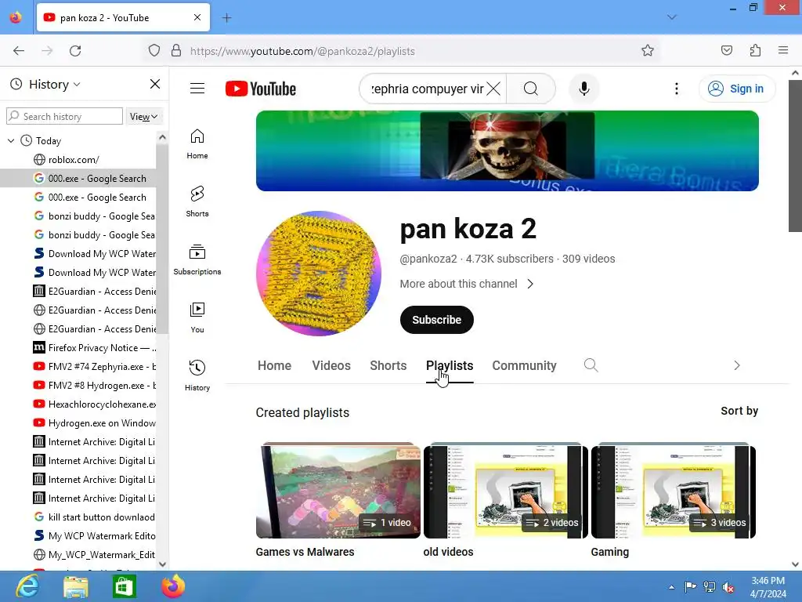Viewport: 802px width, 602px height.
Task: Open YouTube History in mini sidebar
Action: [197, 375]
